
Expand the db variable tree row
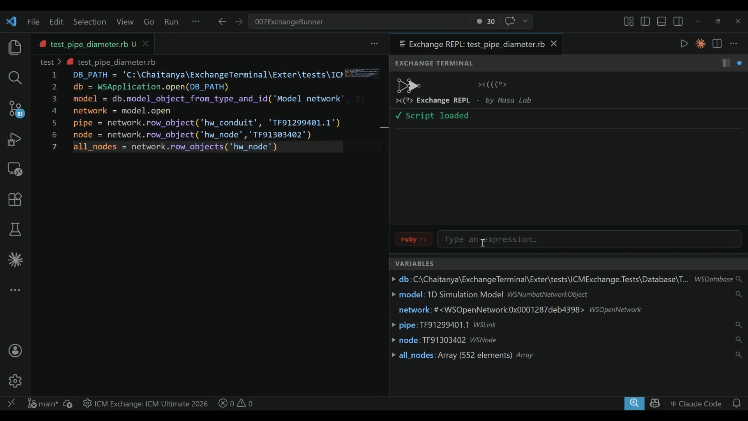tap(393, 279)
